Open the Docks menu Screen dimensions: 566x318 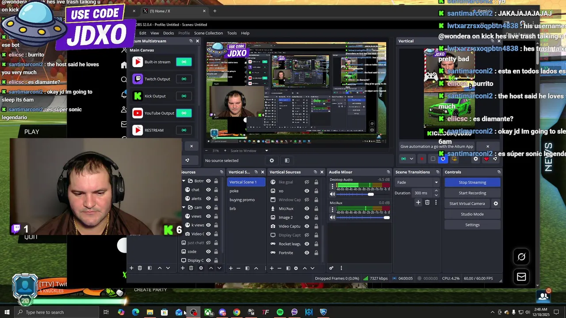(168, 33)
